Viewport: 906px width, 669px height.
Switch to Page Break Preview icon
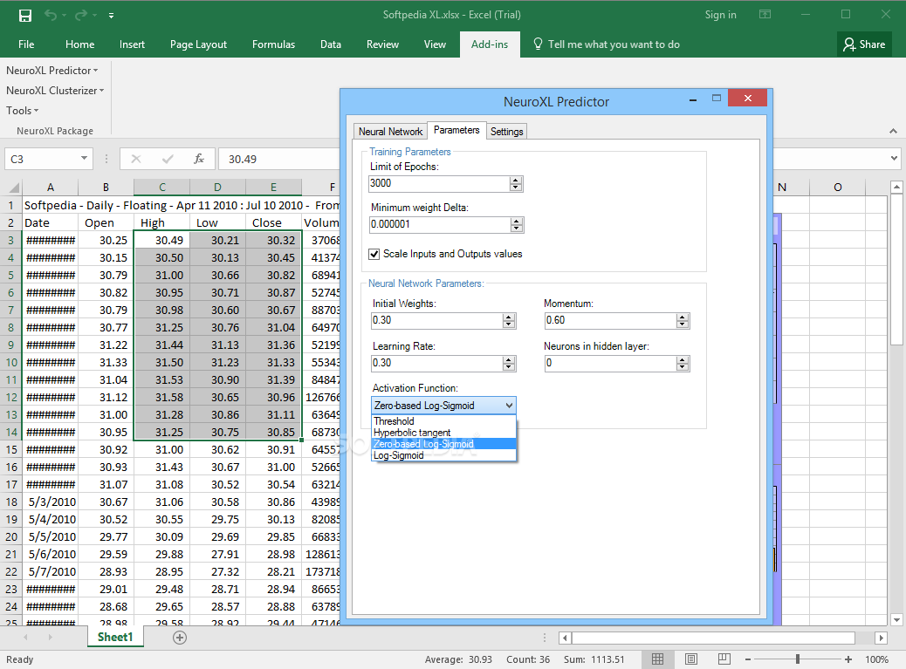(724, 659)
